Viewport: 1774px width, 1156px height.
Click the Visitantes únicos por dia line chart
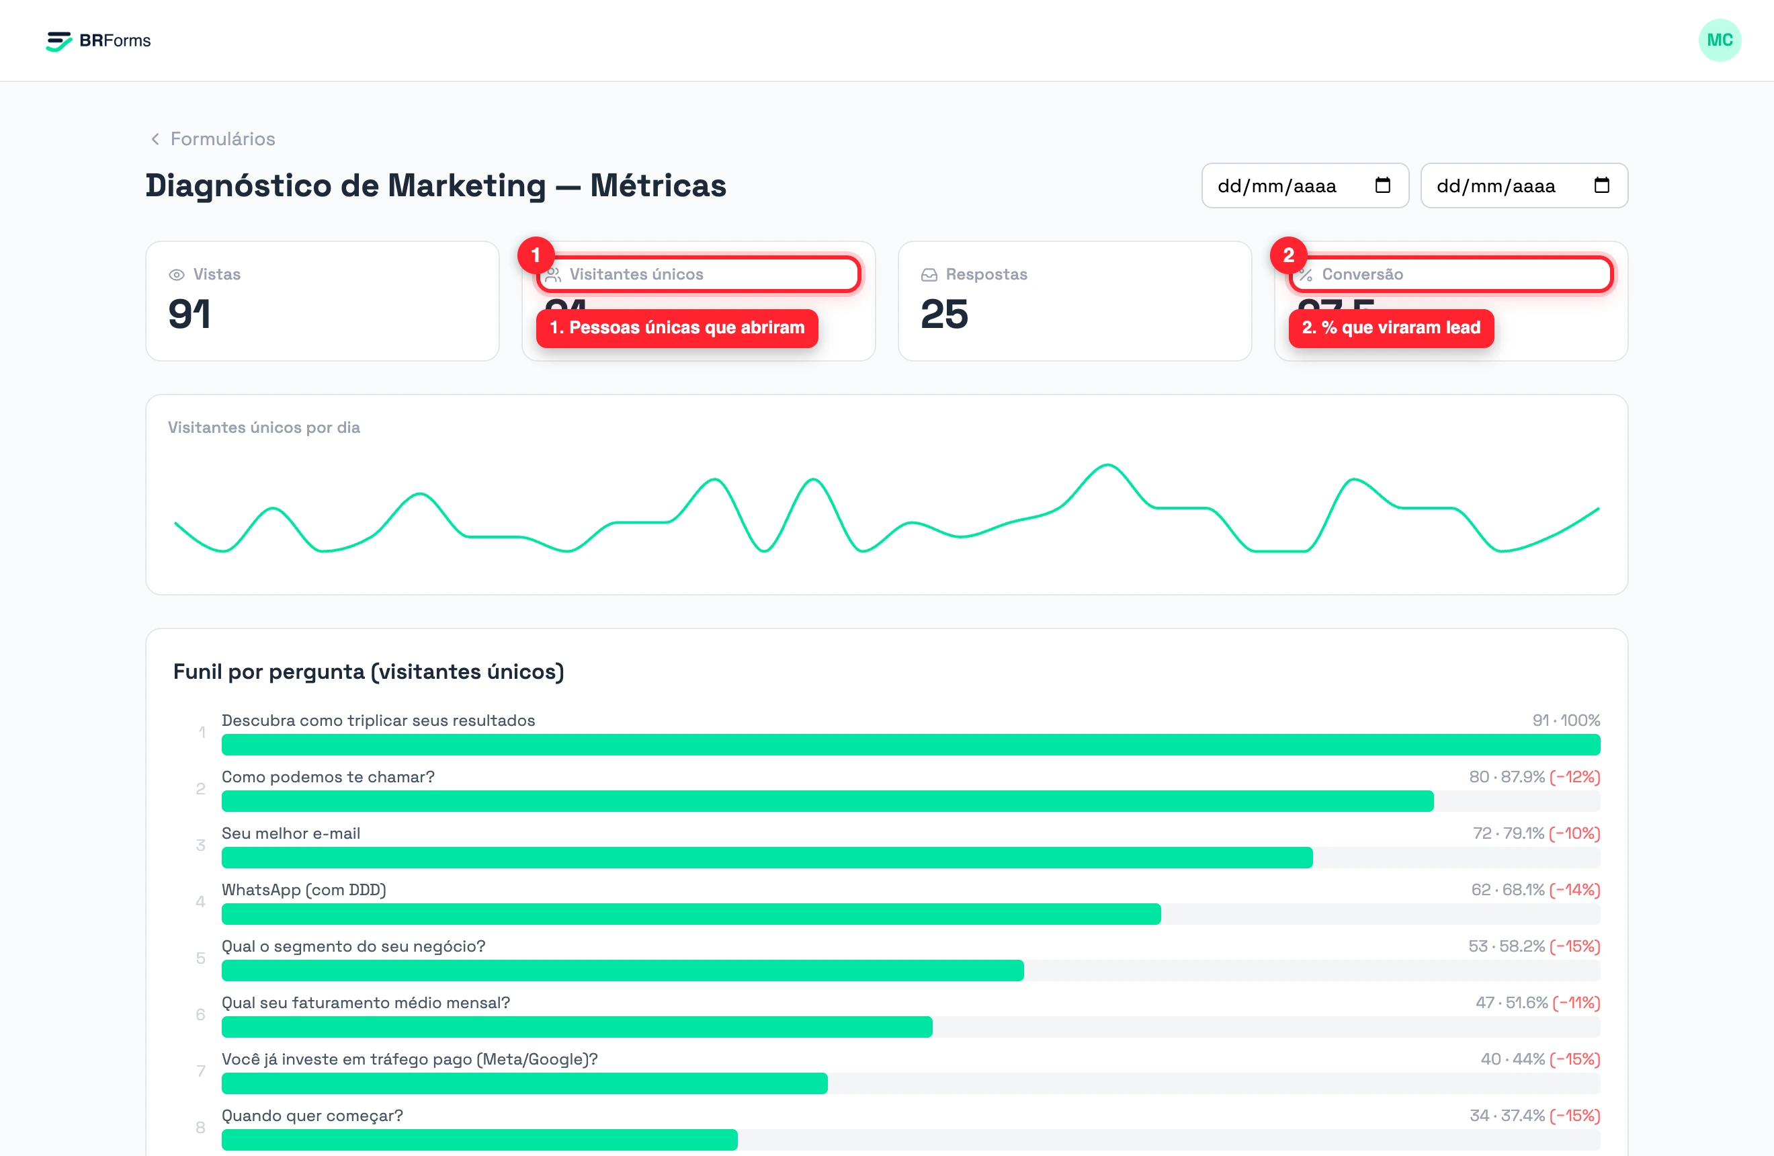(886, 509)
